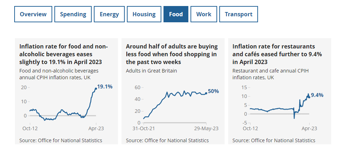Click the adults buying less food headline
349x156 pixels.
172,54
